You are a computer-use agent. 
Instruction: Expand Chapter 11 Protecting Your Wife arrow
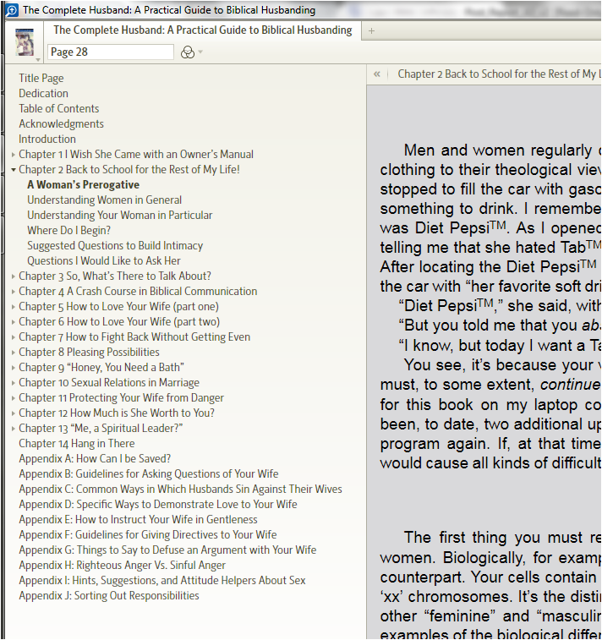(14, 398)
